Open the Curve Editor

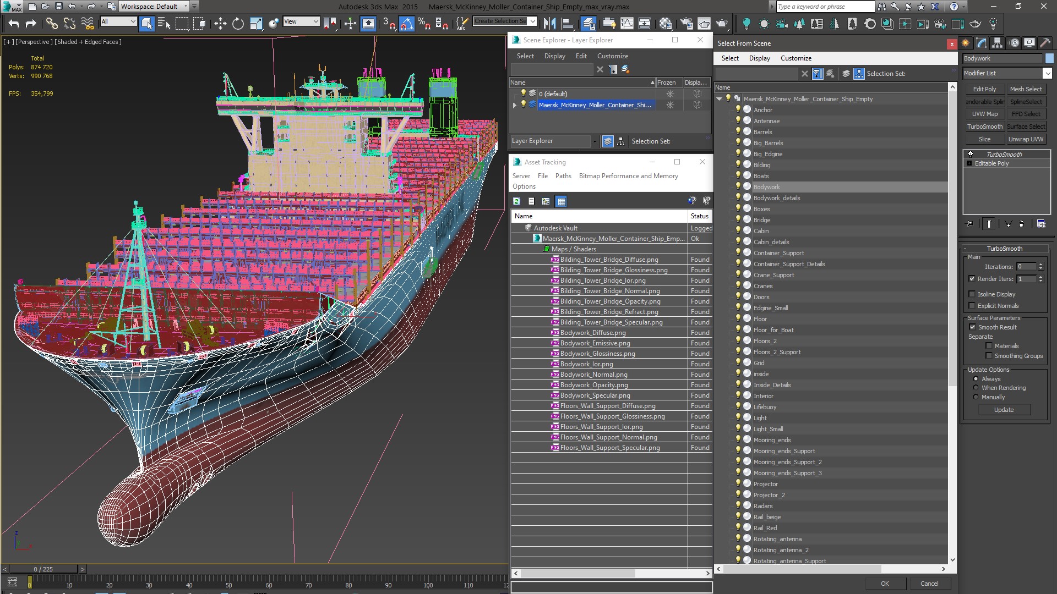click(626, 23)
